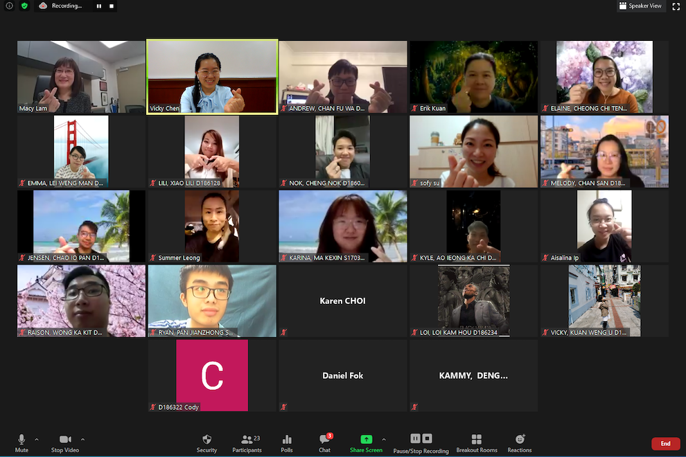Click the meeting information icon

[x=10, y=6]
